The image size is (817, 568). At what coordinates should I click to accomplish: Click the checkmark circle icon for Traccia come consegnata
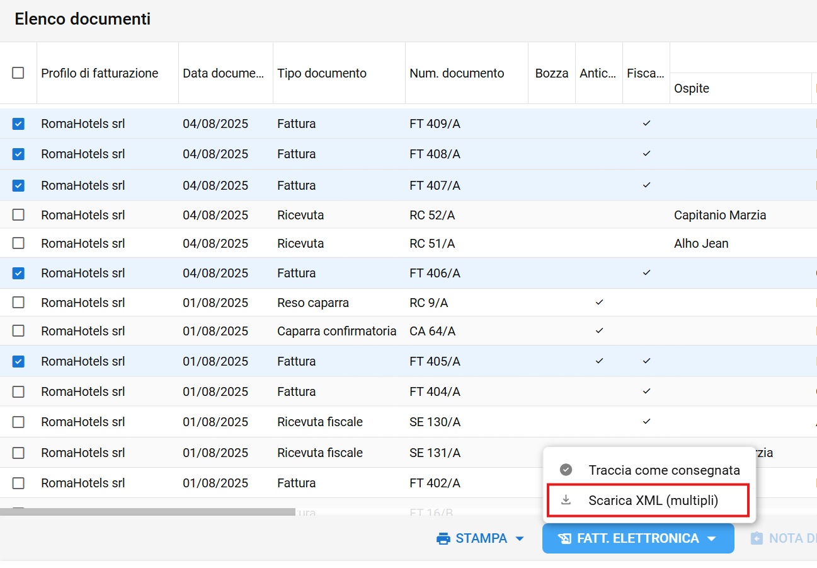(x=566, y=470)
